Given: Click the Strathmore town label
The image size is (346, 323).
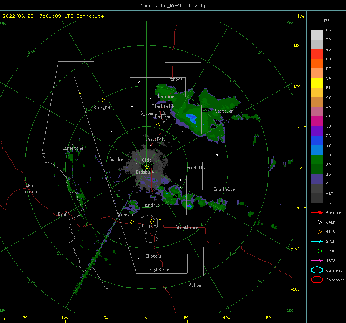Looking at the screenshot, I should click(187, 227).
